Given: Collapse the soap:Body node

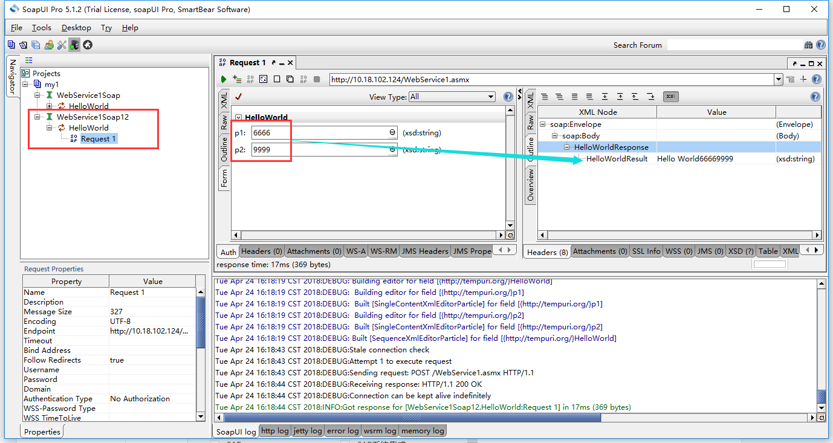Looking at the screenshot, I should [555, 136].
